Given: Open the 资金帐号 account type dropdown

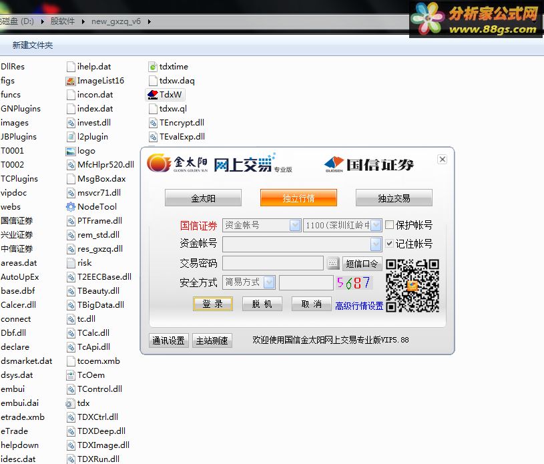Looking at the screenshot, I should point(295,225).
